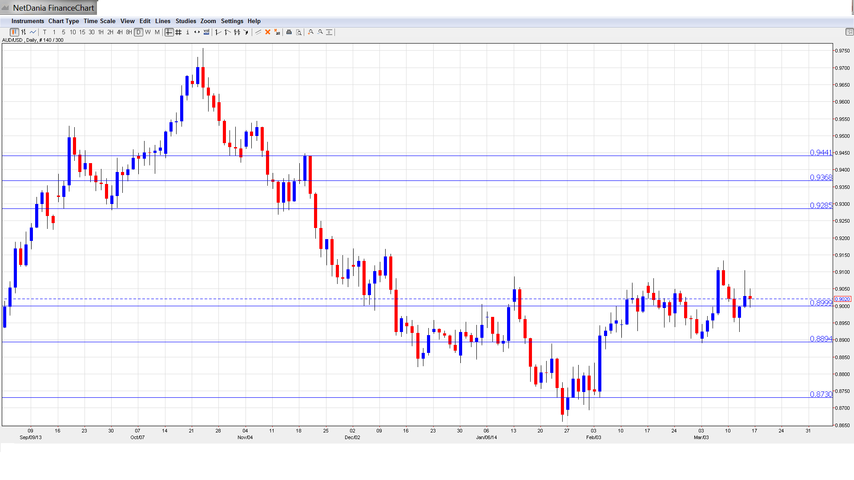Toggle the crosshair cursor tool
Image resolution: width=854 pixels, height=480 pixels.
coord(169,32)
